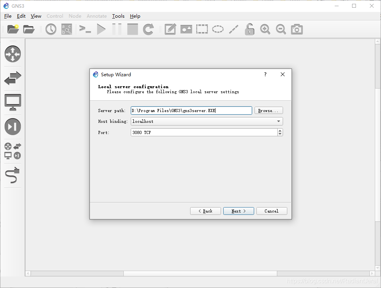
Task: Expand the Host binding dropdown
Action: click(x=207, y=121)
